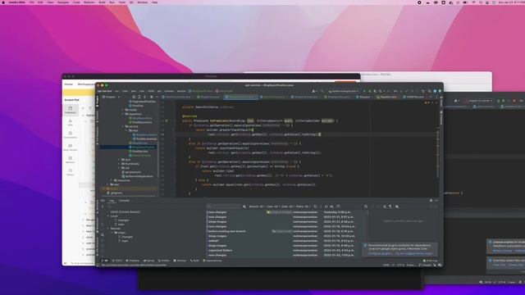This screenshot has height=295, width=525.
Task: Open the Branch: All filter dropdown
Action: (257, 206)
